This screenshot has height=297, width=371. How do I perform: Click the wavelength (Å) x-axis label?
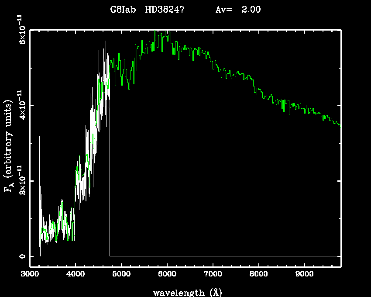(x=185, y=292)
